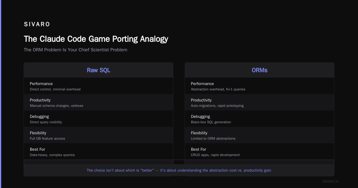Viewport: 358px width, 188px height.
Task: Click "Manual schema changes, verbose" text
Action: (56, 106)
